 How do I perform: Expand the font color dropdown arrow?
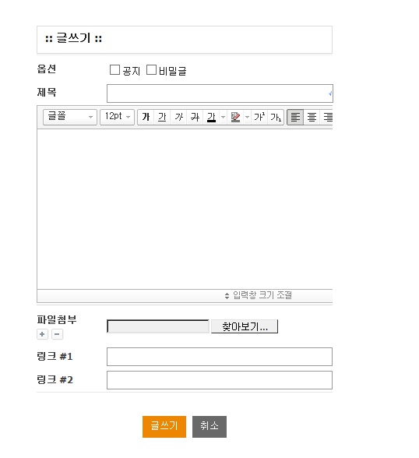click(223, 117)
